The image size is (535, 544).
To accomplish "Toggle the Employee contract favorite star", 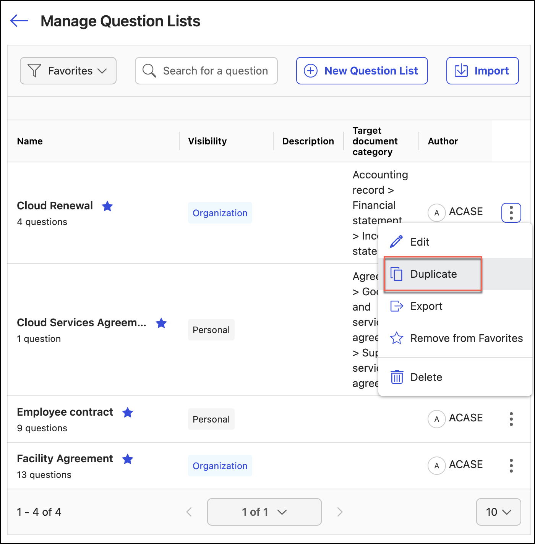I will 128,413.
